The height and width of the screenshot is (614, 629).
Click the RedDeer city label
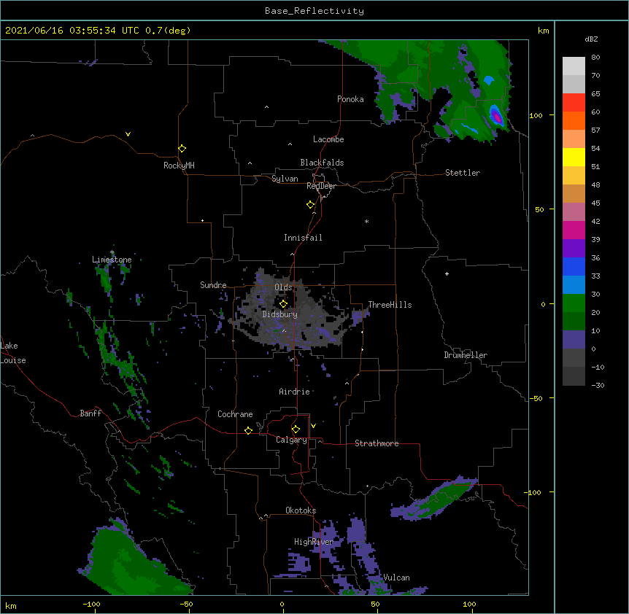tap(321, 186)
